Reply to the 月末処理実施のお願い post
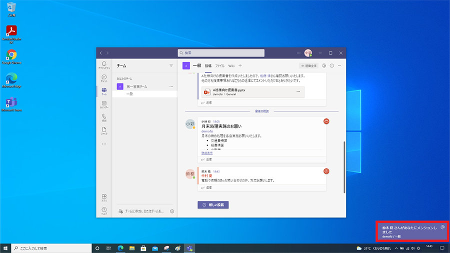This screenshot has height=253, width=450. (x=206, y=159)
